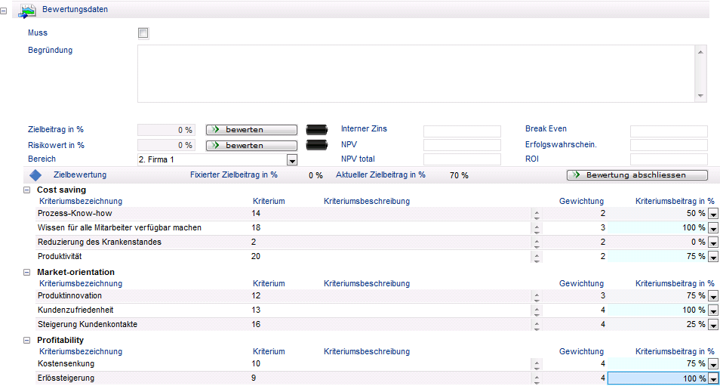Open Kriteriumsbeitrag dropdown for Erlössteigerung
This screenshot has width=720, height=386.
pos(713,378)
